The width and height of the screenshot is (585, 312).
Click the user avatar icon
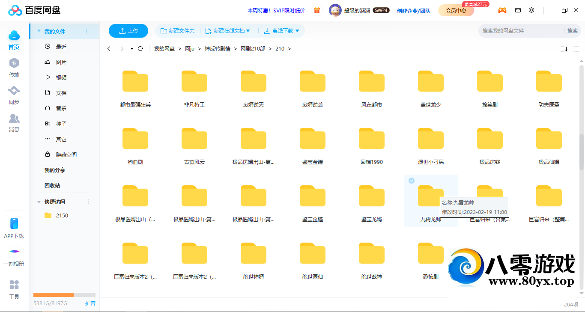335,10
